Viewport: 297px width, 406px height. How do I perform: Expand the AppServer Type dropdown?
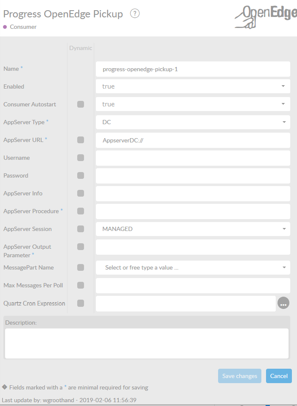[x=193, y=122]
